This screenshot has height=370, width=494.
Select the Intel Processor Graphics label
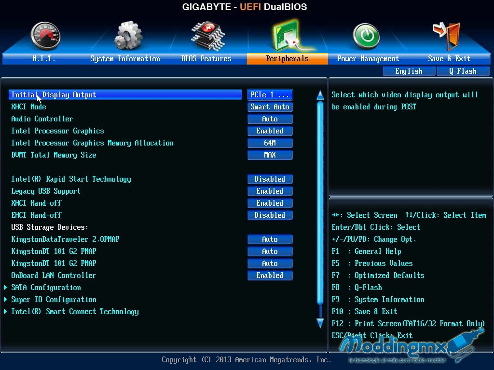pyautogui.click(x=58, y=131)
